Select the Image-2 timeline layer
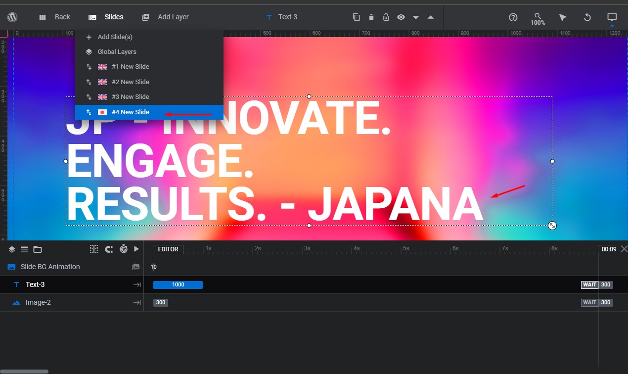Image resolution: width=628 pixels, height=374 pixels. (72, 302)
